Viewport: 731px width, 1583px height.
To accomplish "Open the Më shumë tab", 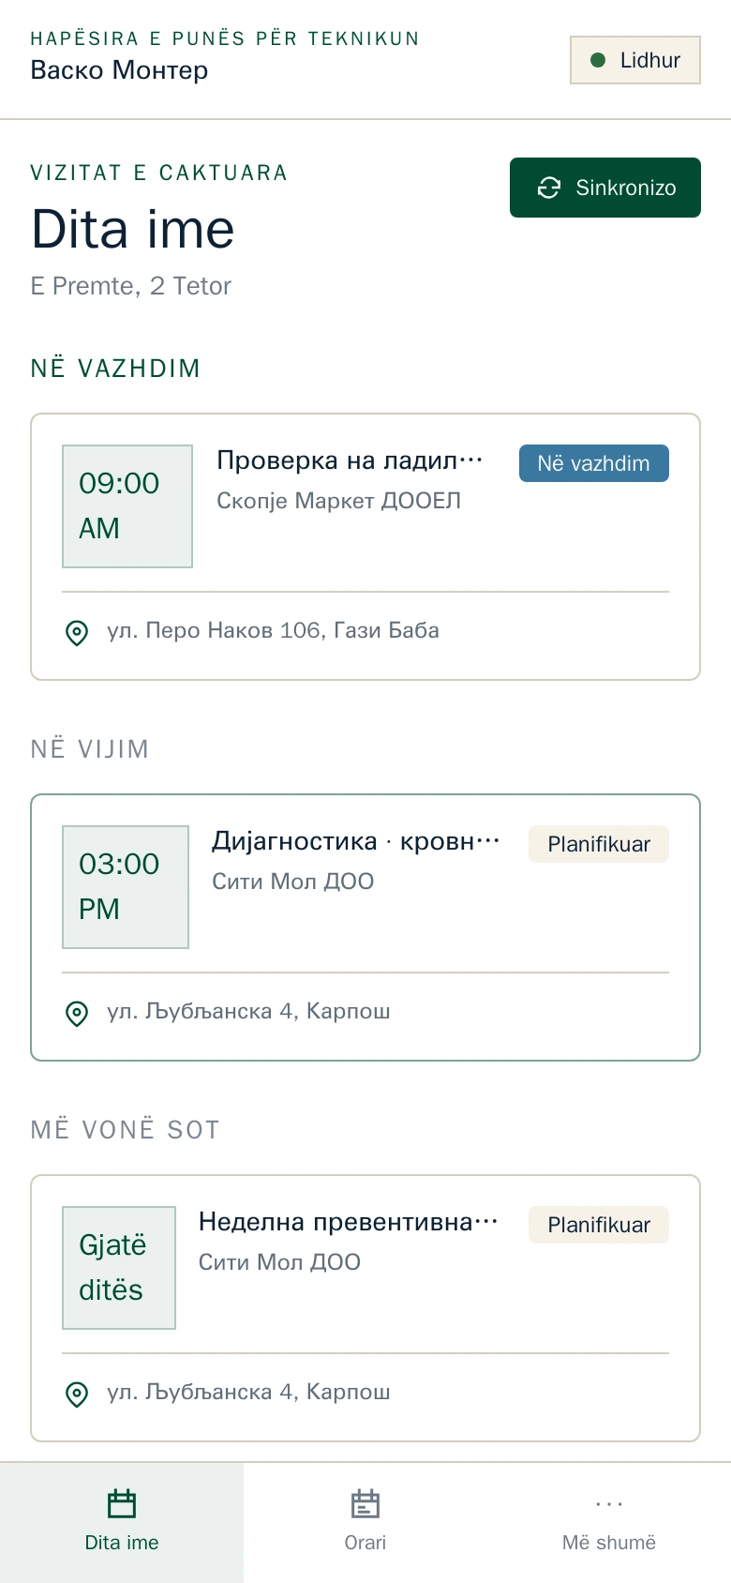I will pyautogui.click(x=609, y=1522).
